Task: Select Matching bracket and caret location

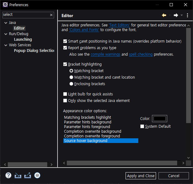Action: tap(71, 77)
